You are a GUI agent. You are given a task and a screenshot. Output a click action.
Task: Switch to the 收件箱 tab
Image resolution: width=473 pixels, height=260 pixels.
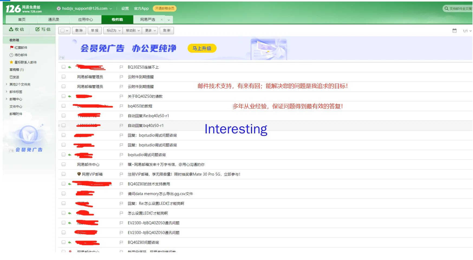tap(117, 19)
